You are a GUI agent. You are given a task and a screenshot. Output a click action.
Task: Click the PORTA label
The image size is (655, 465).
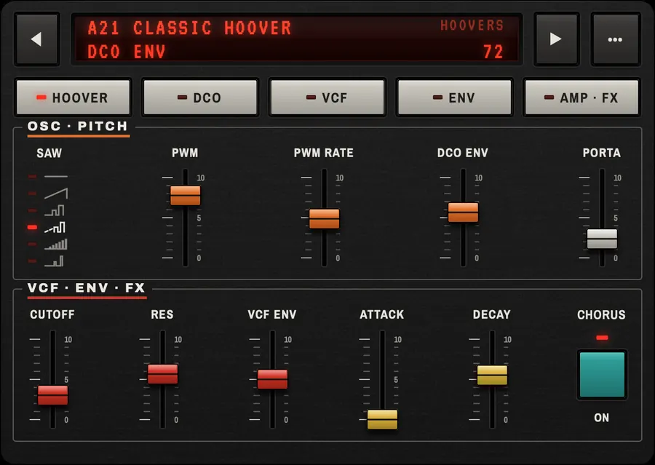[602, 153]
